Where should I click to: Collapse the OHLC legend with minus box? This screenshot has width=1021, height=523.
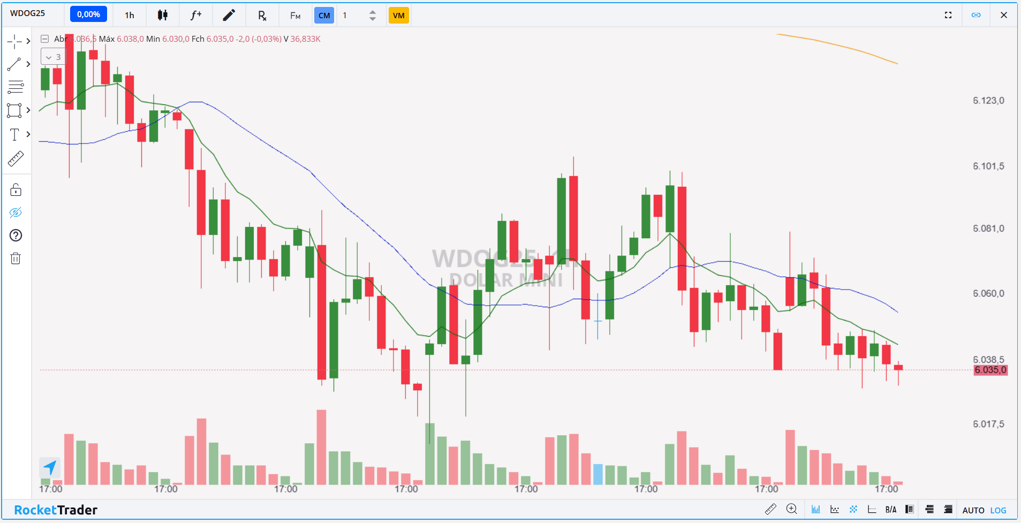tap(45, 39)
